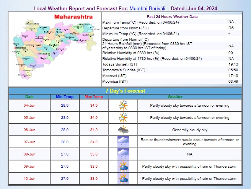Click the 09-Jun thunderstorm weather icon
This screenshot has height=189, width=251.
pyautogui.click(x=123, y=166)
